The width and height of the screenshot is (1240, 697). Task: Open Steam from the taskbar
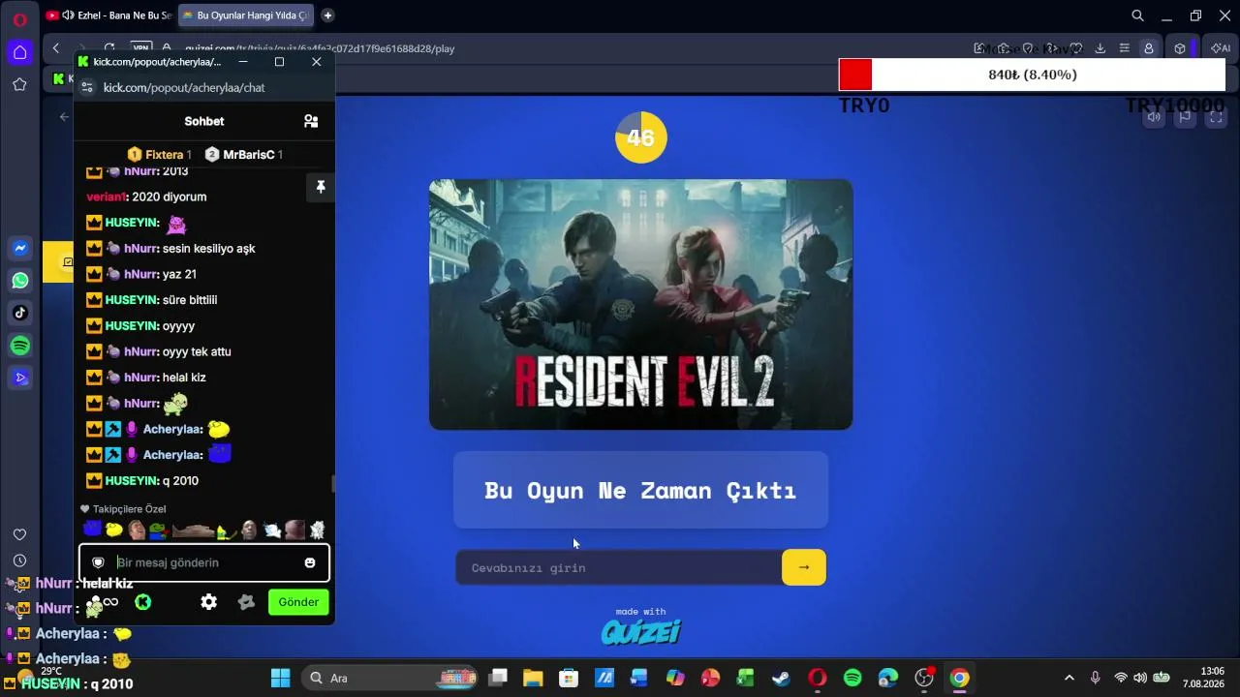781,678
